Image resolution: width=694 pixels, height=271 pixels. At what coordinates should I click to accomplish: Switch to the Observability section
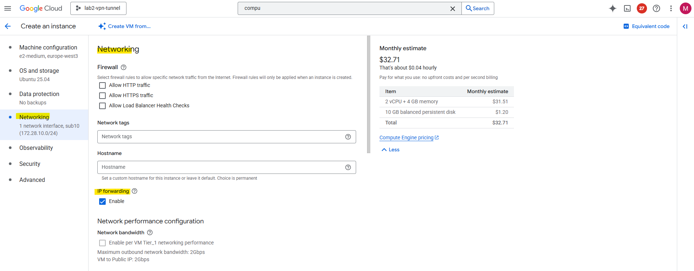click(x=36, y=148)
